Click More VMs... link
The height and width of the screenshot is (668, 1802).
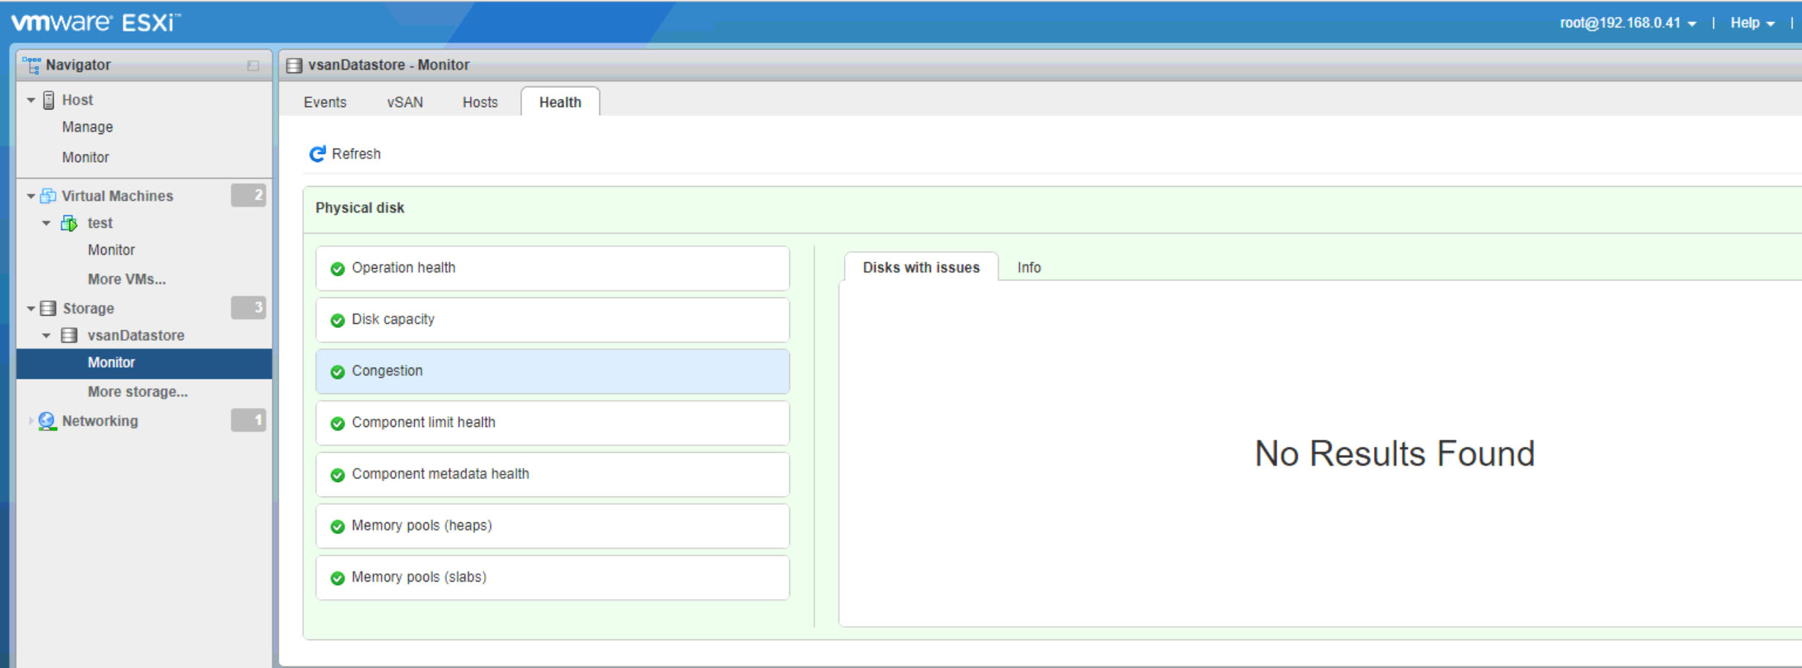127,279
